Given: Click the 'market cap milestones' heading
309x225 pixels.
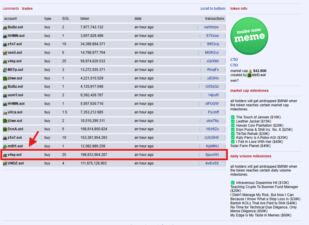Looking at the screenshot, I should point(250,91).
